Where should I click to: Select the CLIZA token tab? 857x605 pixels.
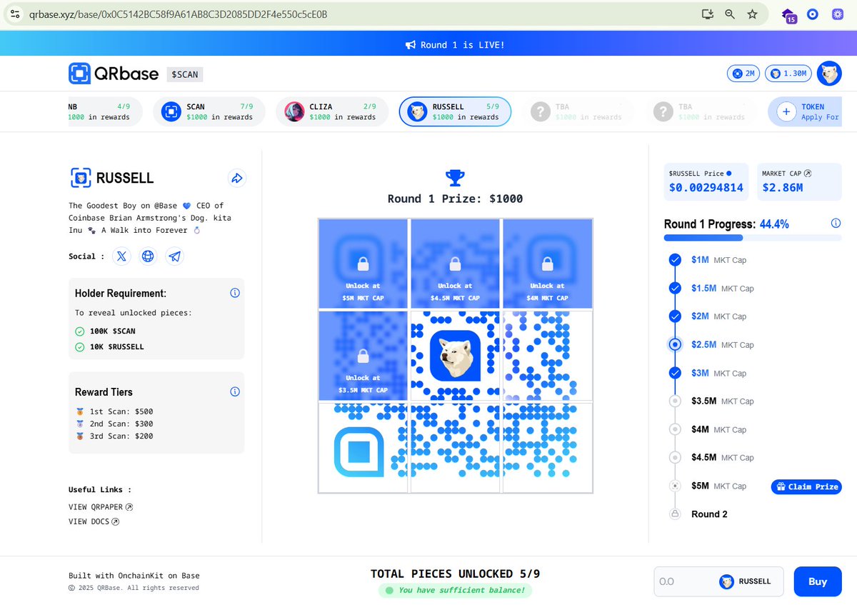(x=332, y=111)
